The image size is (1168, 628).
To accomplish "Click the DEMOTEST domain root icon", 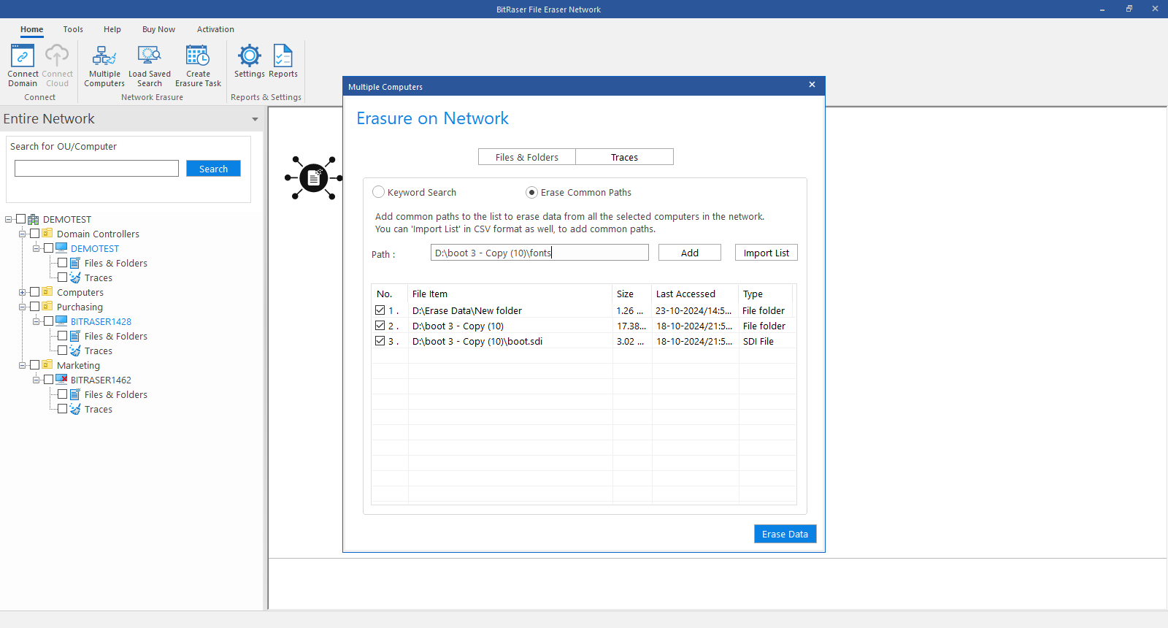I will click(x=34, y=219).
